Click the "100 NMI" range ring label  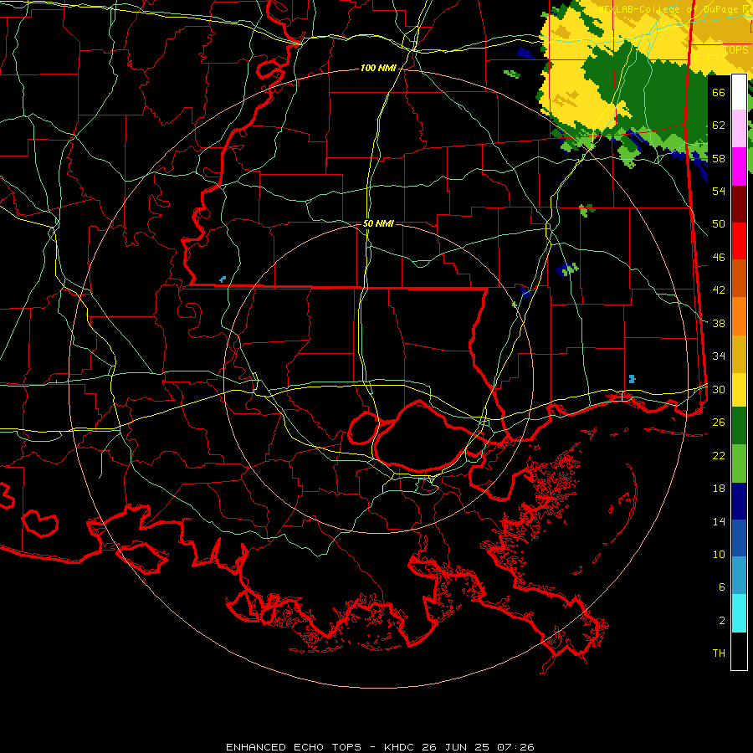pos(378,69)
